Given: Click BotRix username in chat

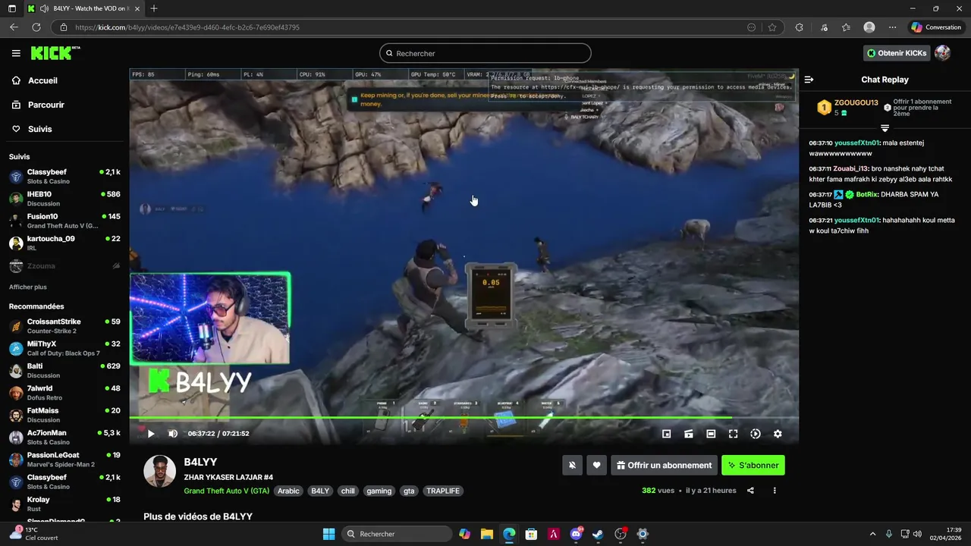Looking at the screenshot, I should click(x=867, y=194).
